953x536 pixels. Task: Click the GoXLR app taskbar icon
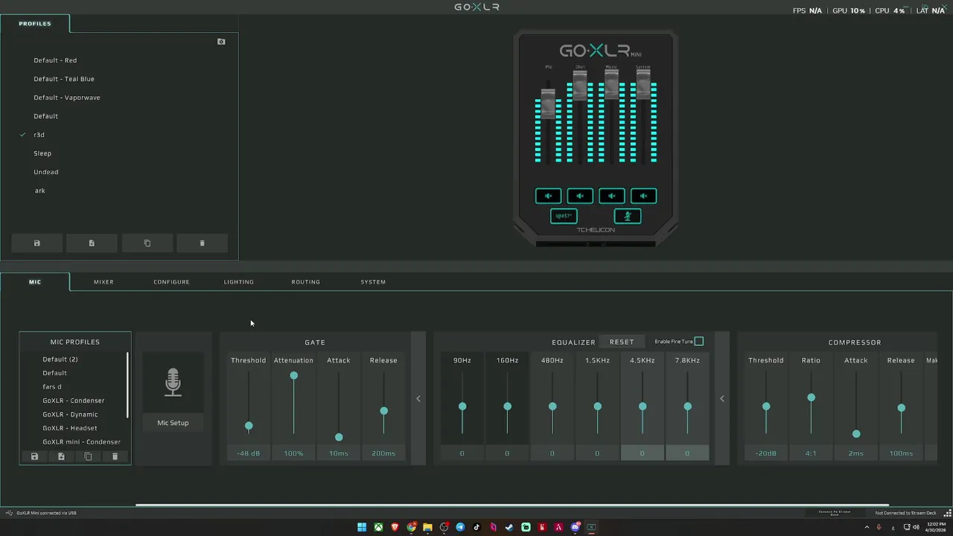(x=591, y=527)
